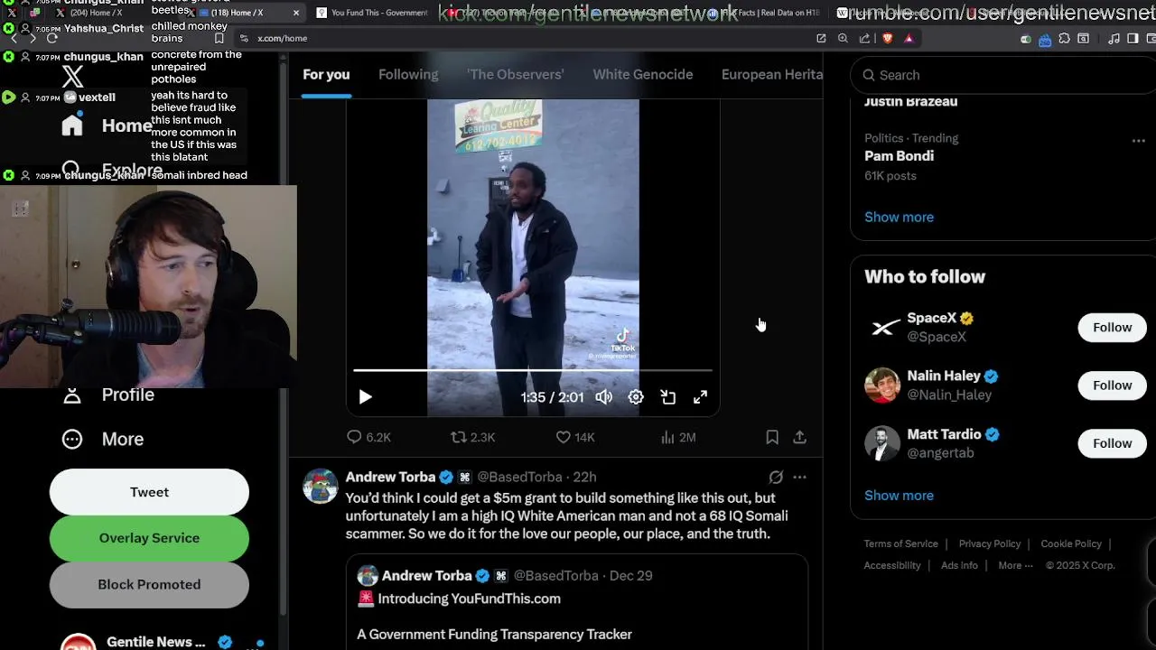Open the SpaceX profile avatar
Viewport: 1156px width, 650px height.
click(x=882, y=328)
